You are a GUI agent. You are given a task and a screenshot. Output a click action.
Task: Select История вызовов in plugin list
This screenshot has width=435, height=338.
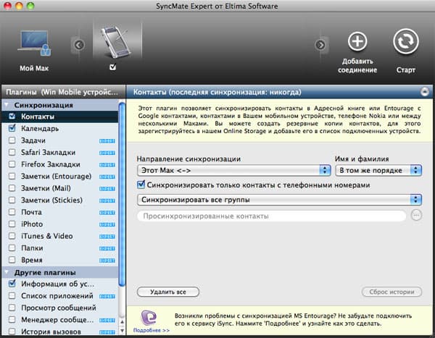tap(51, 331)
